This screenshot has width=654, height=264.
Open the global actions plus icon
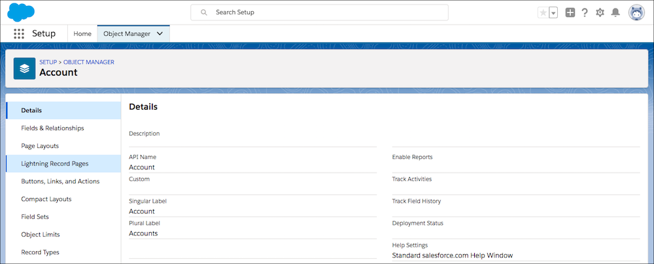570,12
